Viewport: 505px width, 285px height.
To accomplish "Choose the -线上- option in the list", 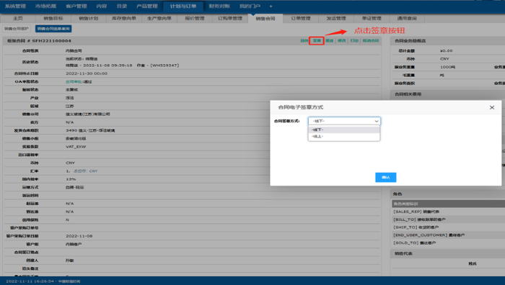I will [344, 137].
